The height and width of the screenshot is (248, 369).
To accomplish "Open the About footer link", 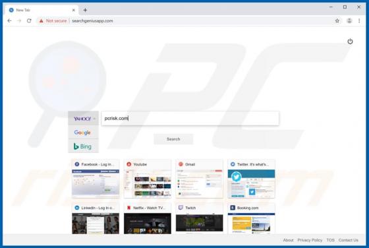I will (x=289, y=240).
